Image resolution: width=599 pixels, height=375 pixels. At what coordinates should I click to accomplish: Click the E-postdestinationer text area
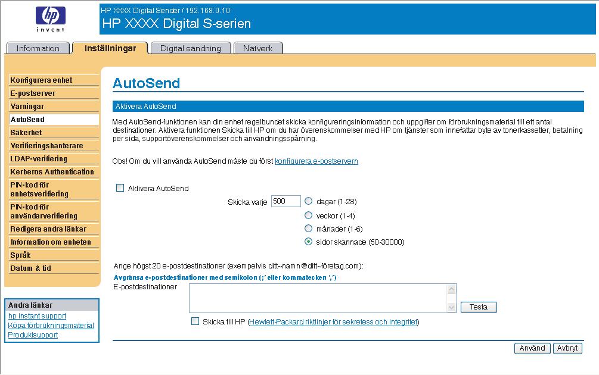318,298
